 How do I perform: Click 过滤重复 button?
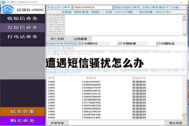click(x=80, y=39)
